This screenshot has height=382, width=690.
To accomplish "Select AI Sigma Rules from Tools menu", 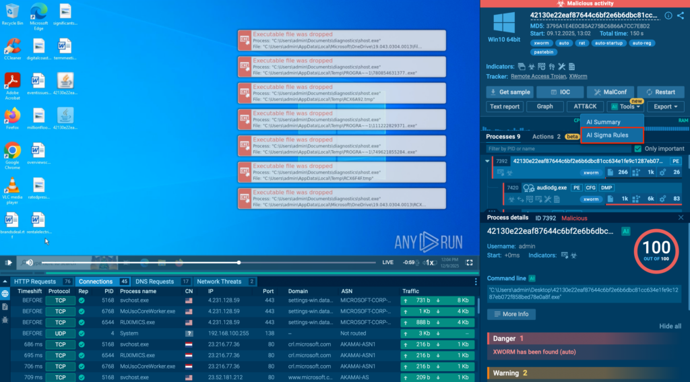I will (x=612, y=135).
